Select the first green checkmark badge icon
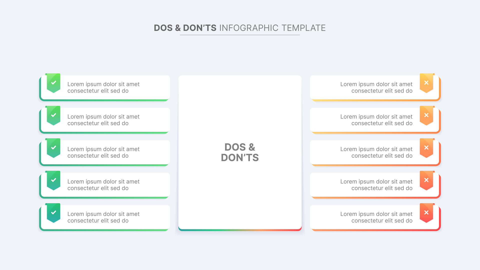 click(x=53, y=82)
